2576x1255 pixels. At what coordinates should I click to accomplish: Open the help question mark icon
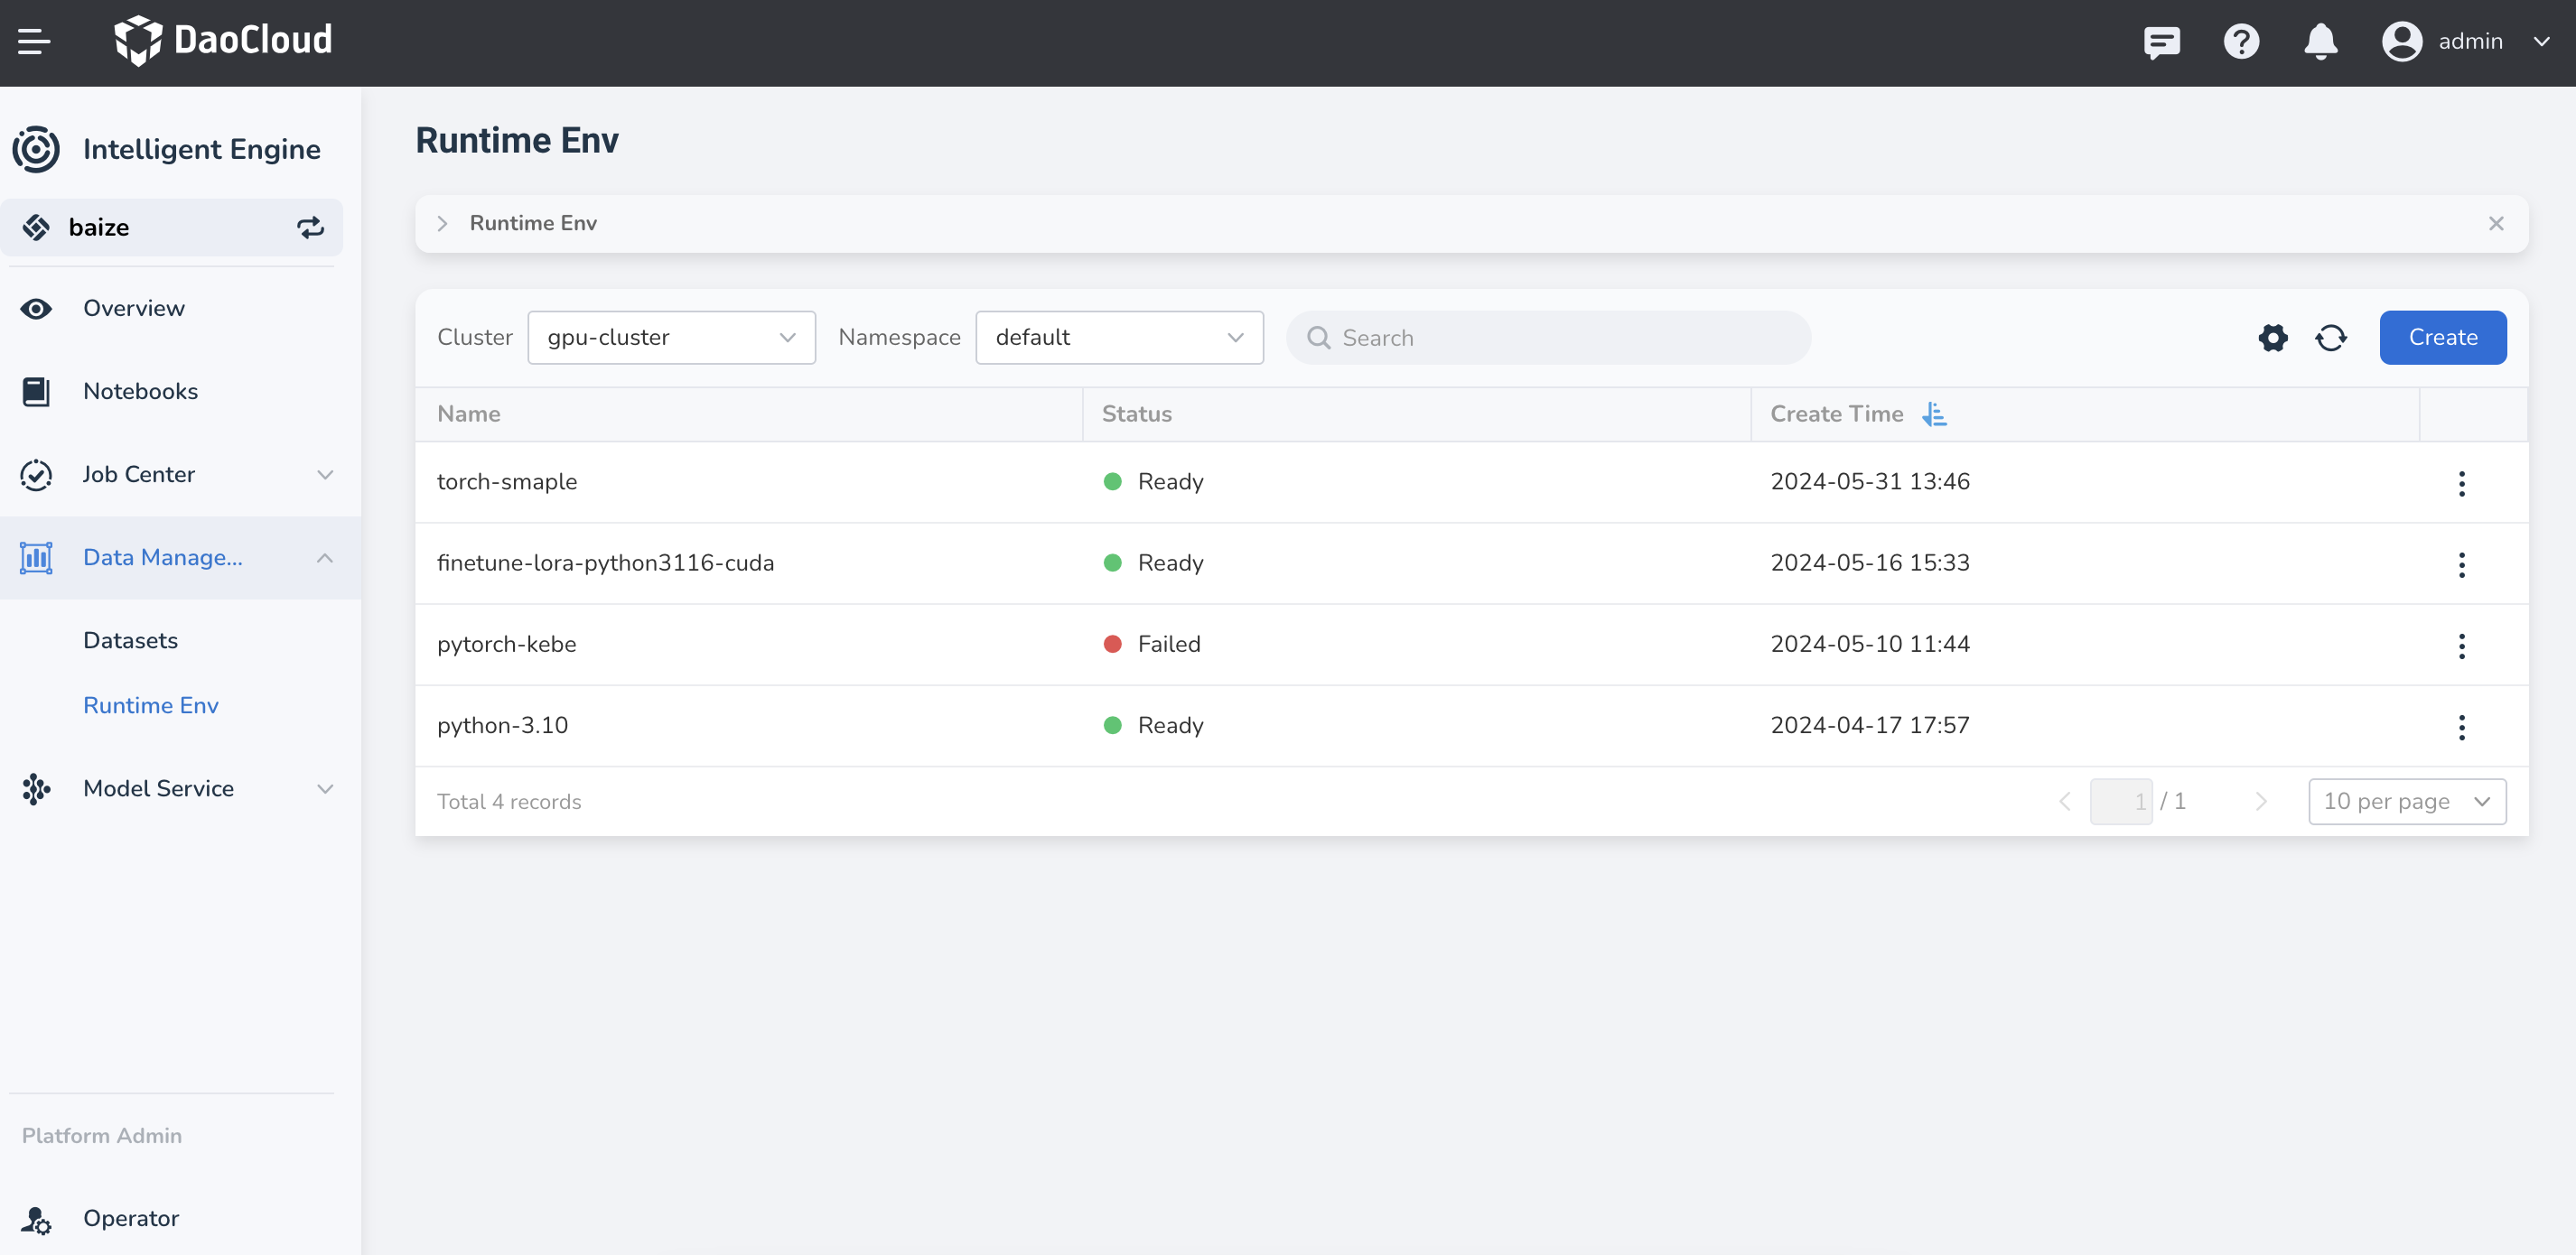[2241, 42]
